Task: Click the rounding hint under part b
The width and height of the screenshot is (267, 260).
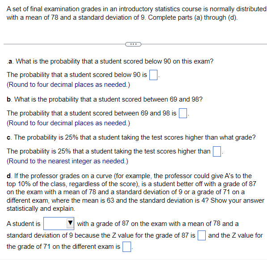Action: (x=68, y=123)
